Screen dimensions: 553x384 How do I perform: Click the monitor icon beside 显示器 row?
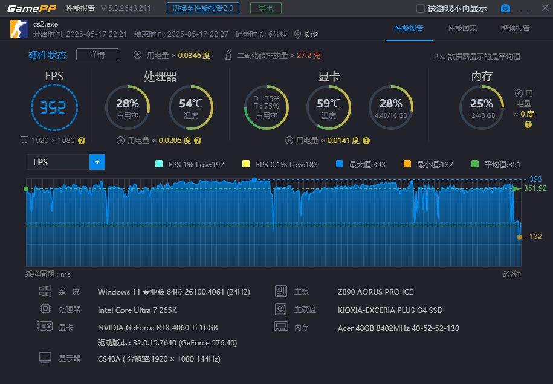45,358
